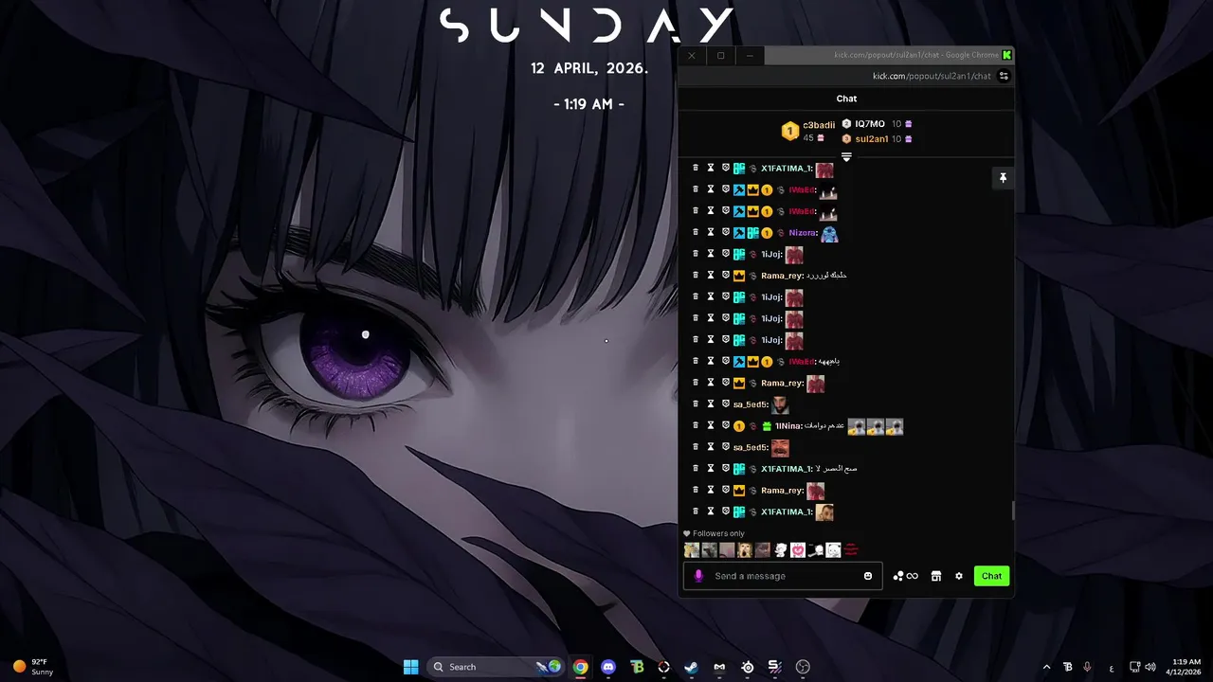Open the emoji picker in message box

(x=868, y=576)
